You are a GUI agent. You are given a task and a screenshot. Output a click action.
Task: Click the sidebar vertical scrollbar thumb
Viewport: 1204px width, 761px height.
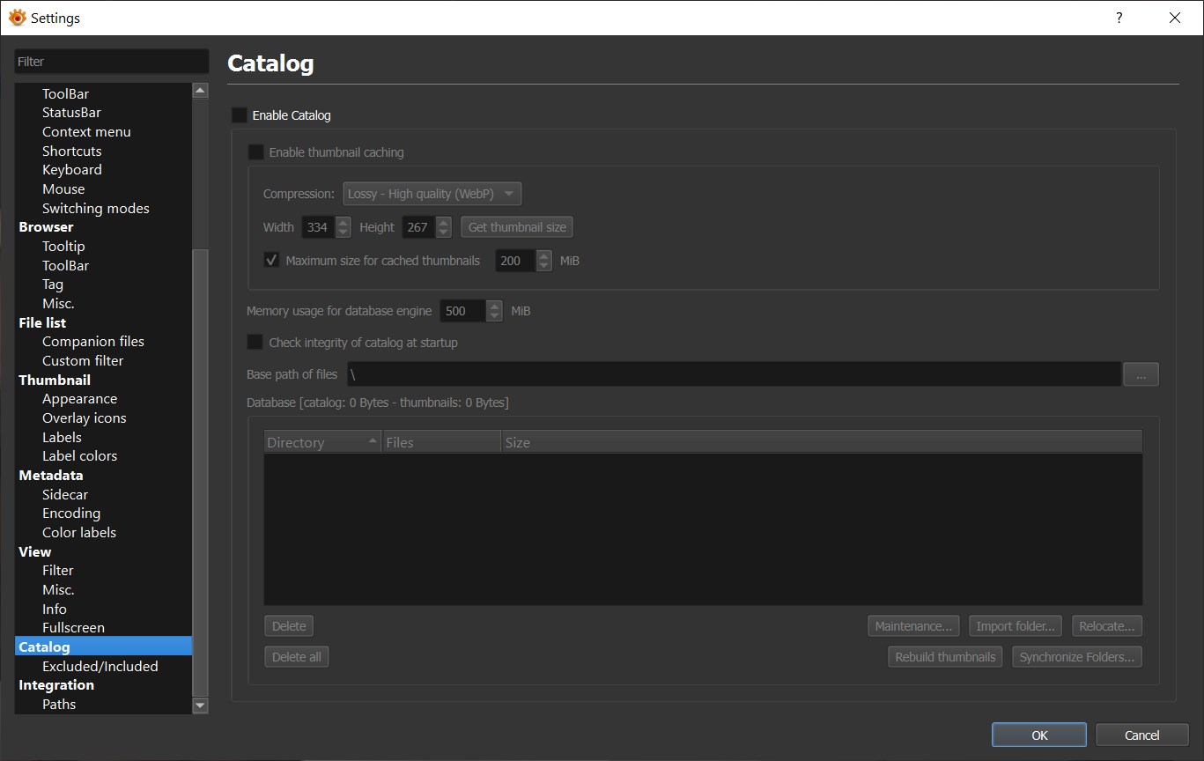coord(200,467)
